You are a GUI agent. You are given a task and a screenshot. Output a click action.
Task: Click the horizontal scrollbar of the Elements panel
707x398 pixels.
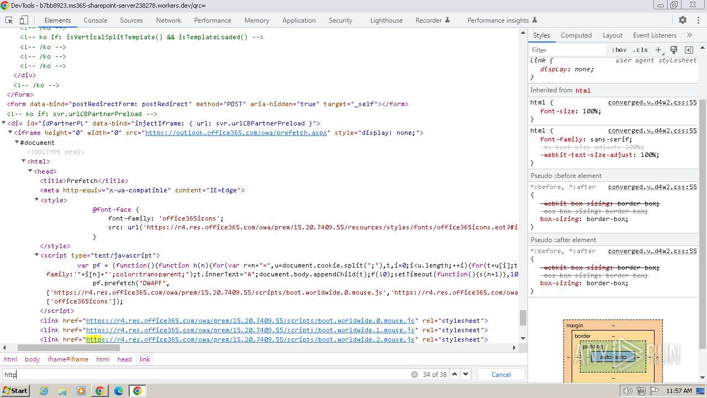point(68,348)
